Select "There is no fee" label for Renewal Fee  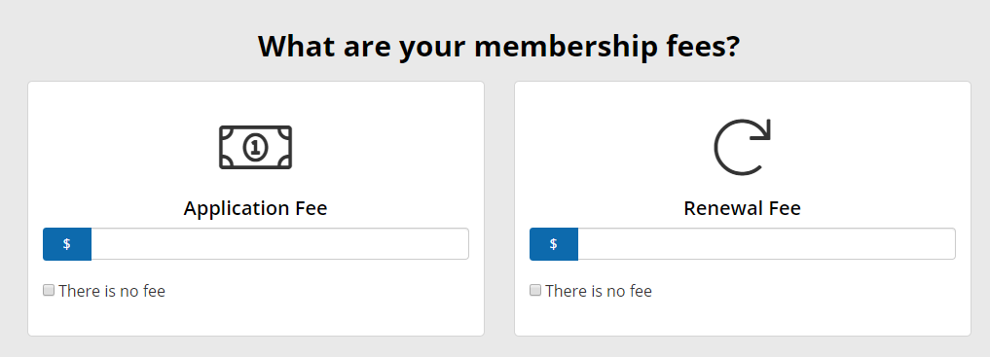[x=599, y=291]
